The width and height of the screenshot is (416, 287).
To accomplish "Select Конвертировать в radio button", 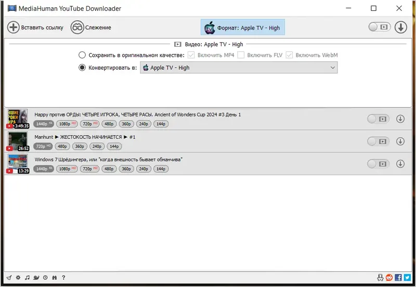I will click(82, 68).
